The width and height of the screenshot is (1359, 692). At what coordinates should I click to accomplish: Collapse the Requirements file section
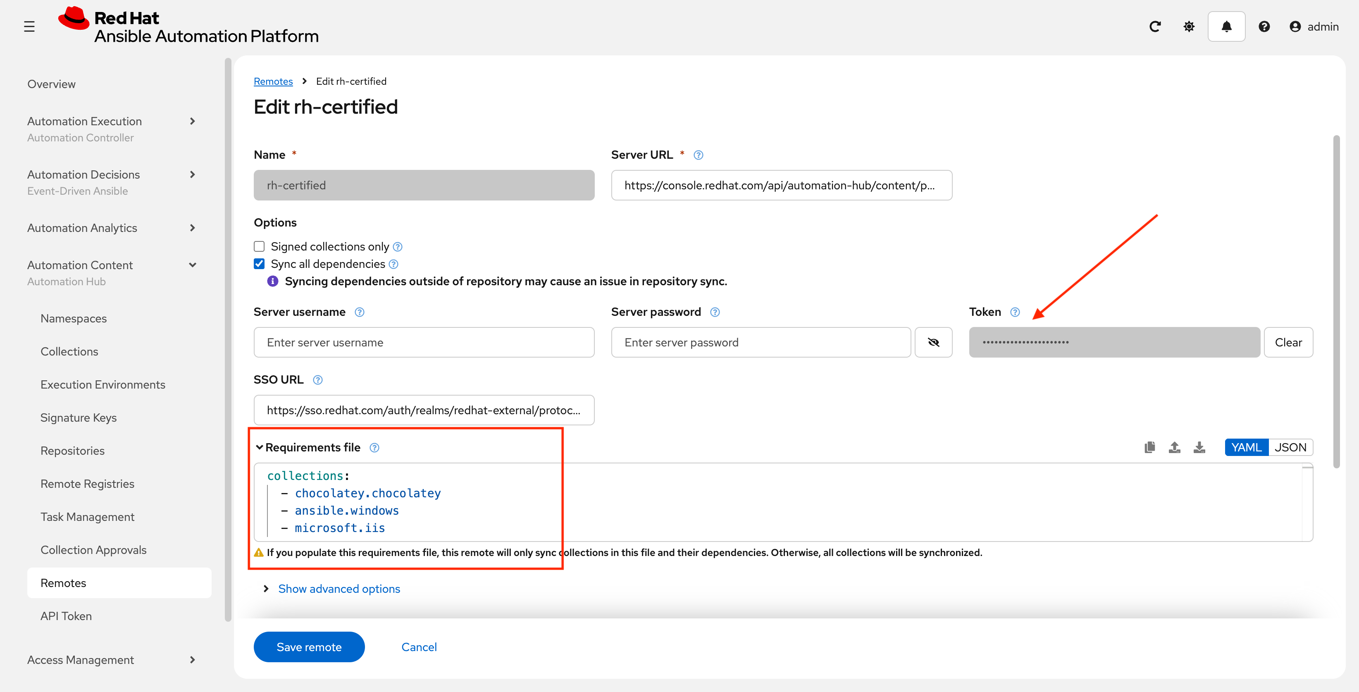(260, 447)
